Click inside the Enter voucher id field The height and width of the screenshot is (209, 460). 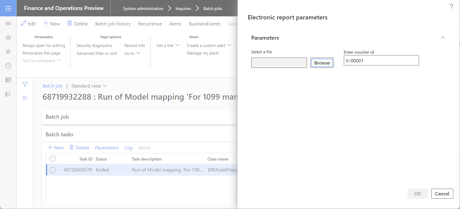coord(381,60)
